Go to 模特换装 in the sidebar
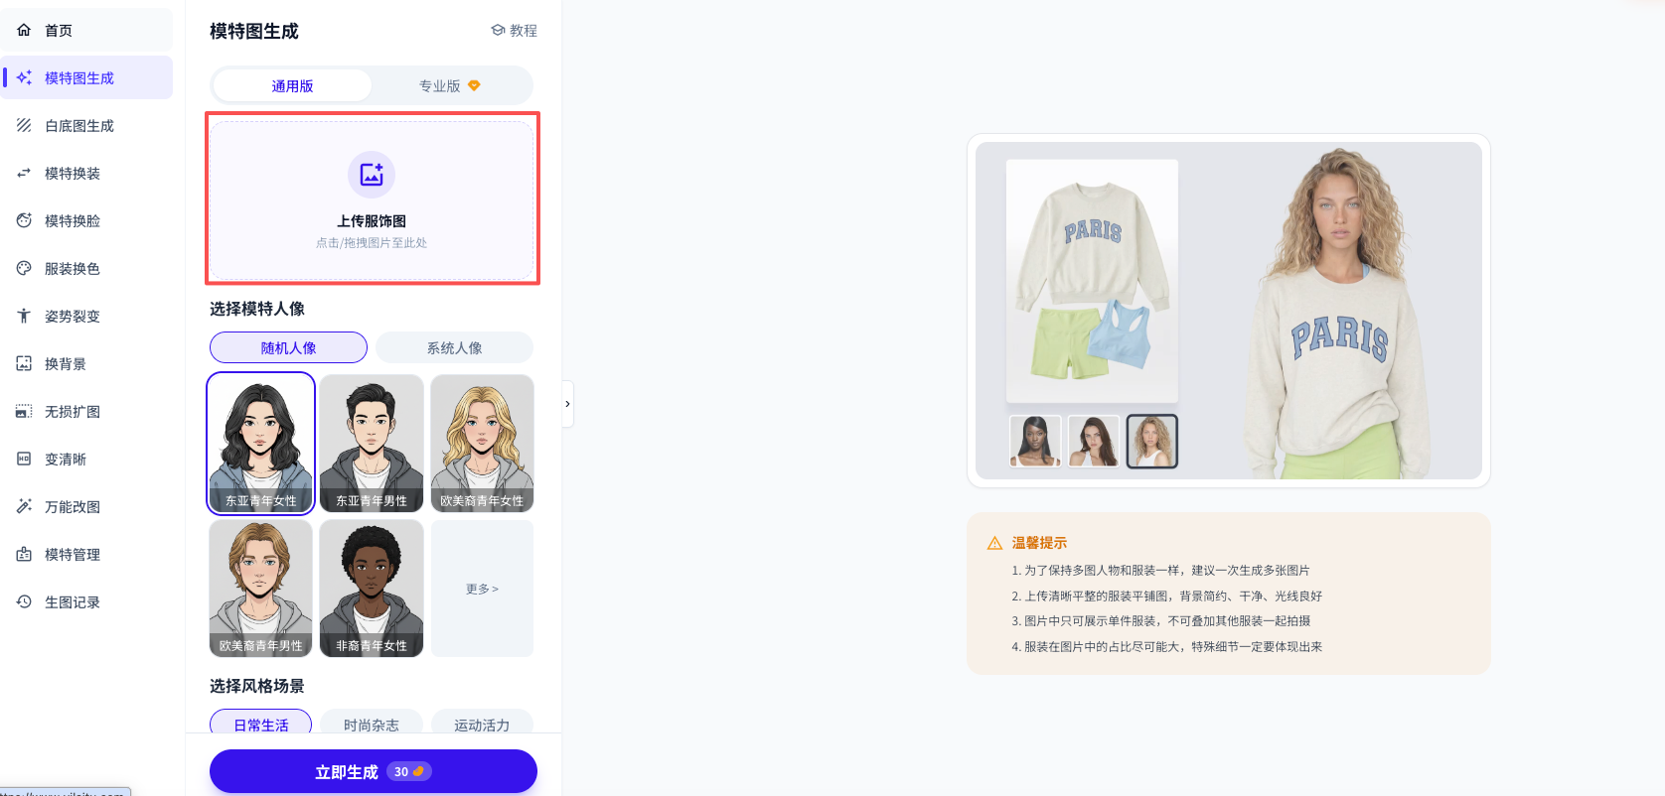This screenshot has height=796, width=1665. (86, 173)
